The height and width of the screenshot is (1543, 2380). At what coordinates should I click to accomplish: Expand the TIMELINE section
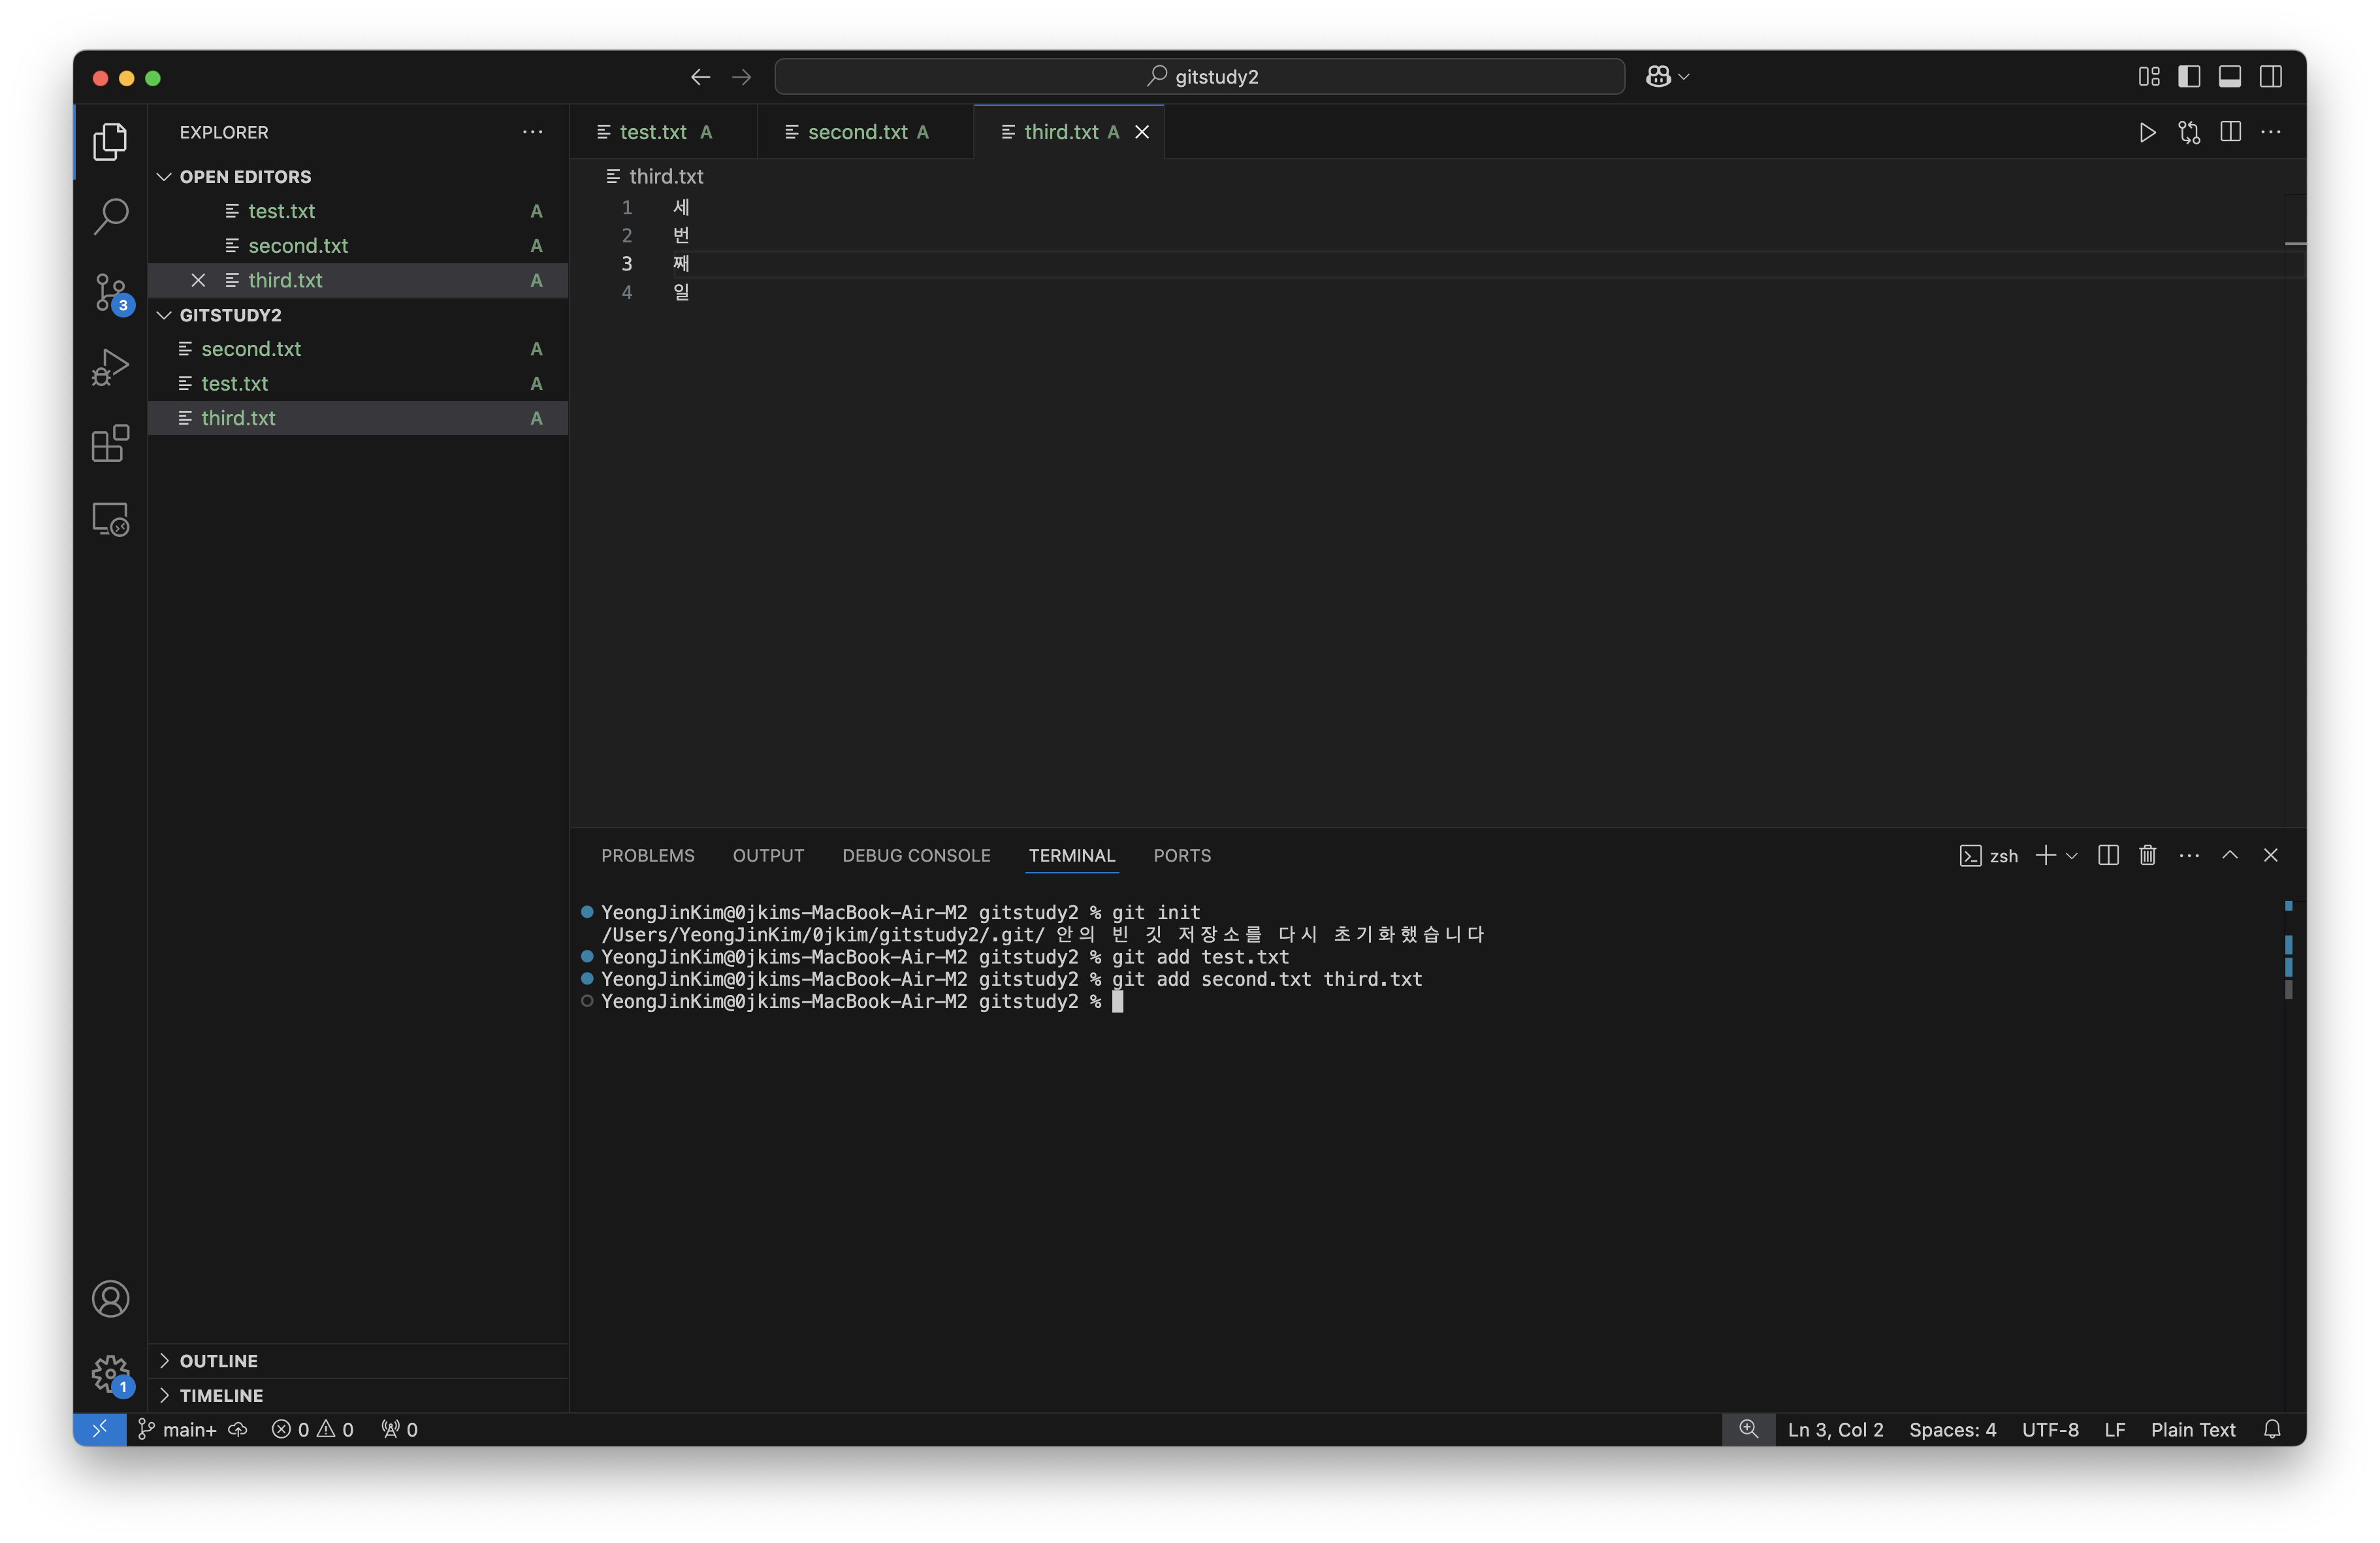coord(358,1395)
